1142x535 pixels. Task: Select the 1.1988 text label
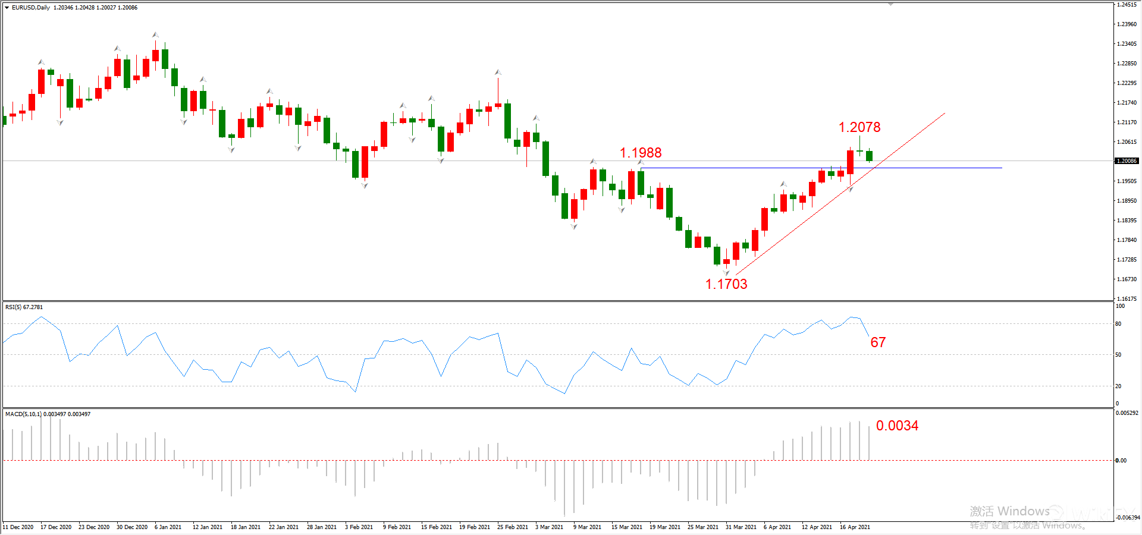coord(640,153)
